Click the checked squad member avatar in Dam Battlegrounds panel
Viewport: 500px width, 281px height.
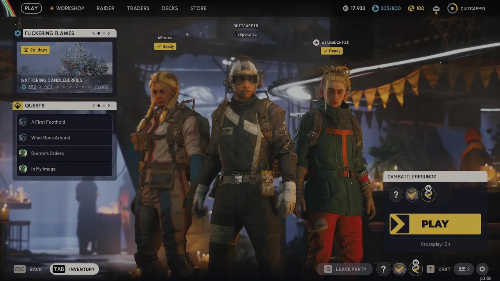point(412,194)
